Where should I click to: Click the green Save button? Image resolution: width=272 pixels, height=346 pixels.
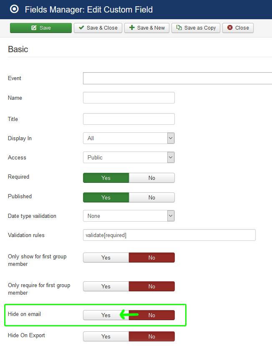(41, 28)
